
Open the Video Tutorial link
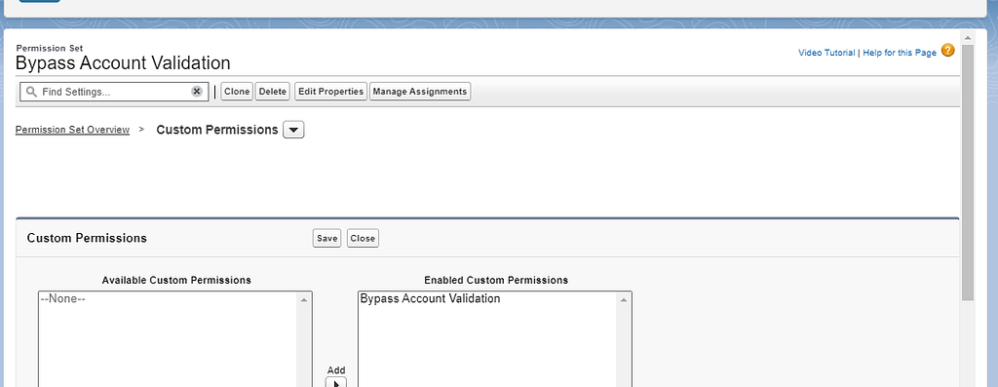coord(826,53)
